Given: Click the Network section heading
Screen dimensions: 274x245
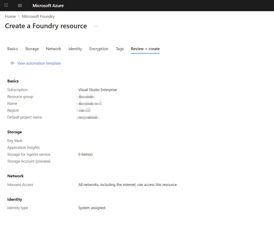Looking at the screenshot, I should (x=16, y=176).
